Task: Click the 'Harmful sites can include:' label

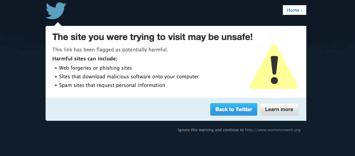Action: coord(85,59)
